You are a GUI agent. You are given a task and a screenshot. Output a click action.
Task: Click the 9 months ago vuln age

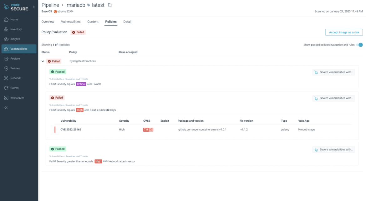pos(307,130)
